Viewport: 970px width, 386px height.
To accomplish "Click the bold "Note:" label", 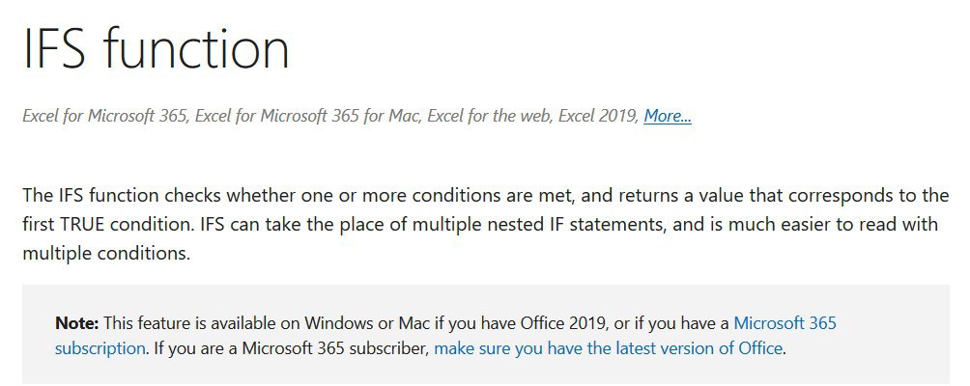I will 77,322.
